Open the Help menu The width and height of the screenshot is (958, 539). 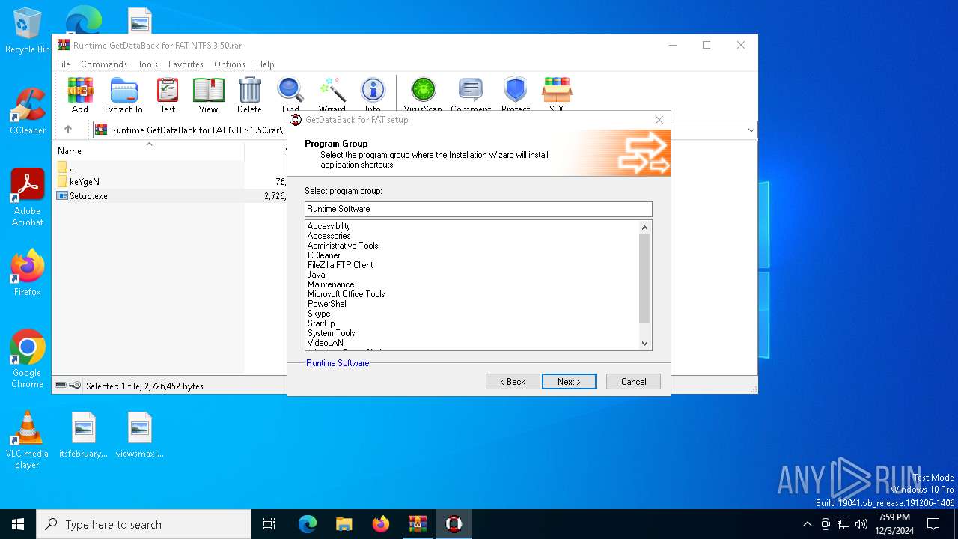click(x=265, y=64)
